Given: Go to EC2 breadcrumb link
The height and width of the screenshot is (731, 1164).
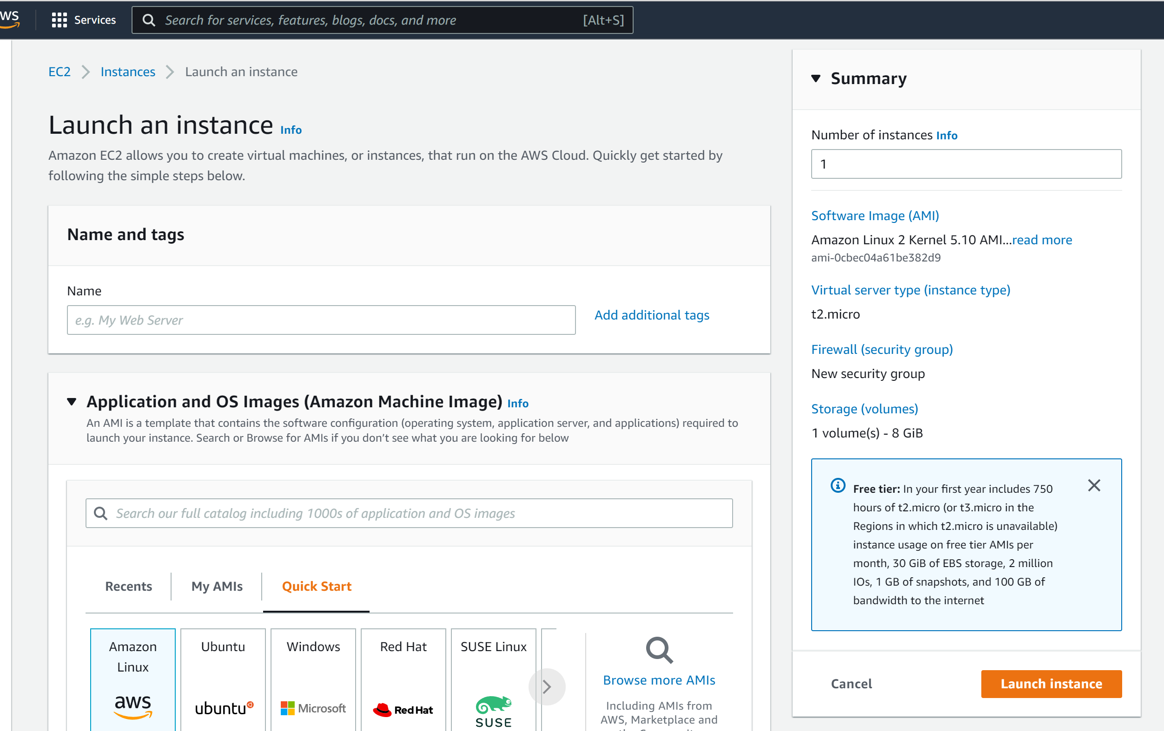Looking at the screenshot, I should pos(60,72).
